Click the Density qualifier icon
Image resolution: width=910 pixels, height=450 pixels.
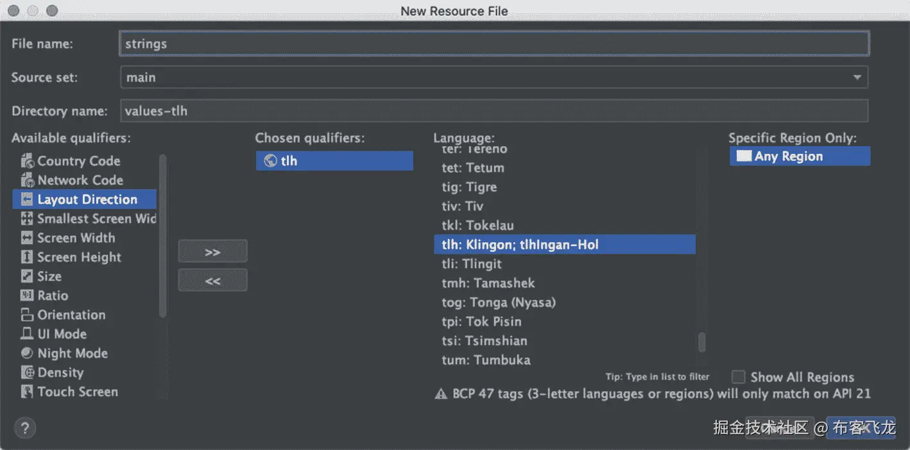pyautogui.click(x=27, y=372)
